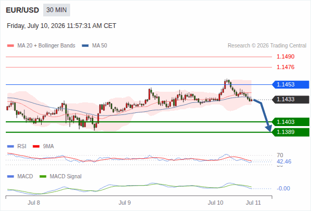
Task: Click the 1.1476 red resistance value
Action: [x=285, y=67]
